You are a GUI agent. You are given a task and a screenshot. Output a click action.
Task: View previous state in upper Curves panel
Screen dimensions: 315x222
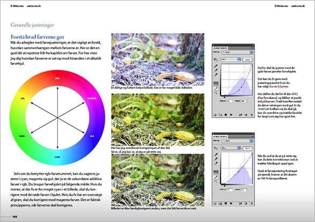[241, 114]
